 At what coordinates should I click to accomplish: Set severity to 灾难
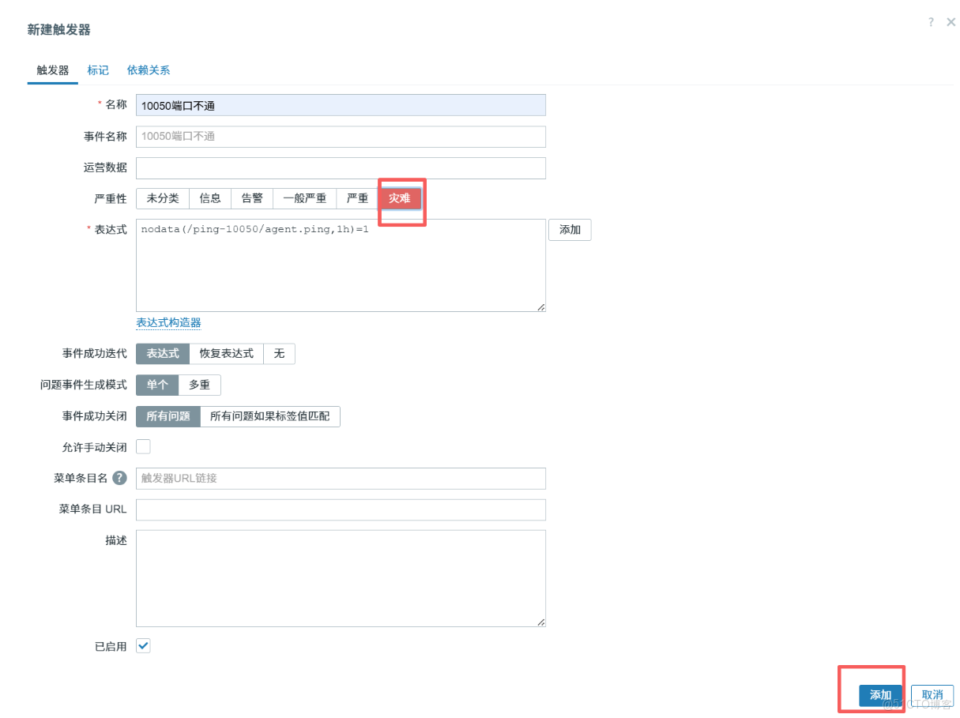click(400, 198)
